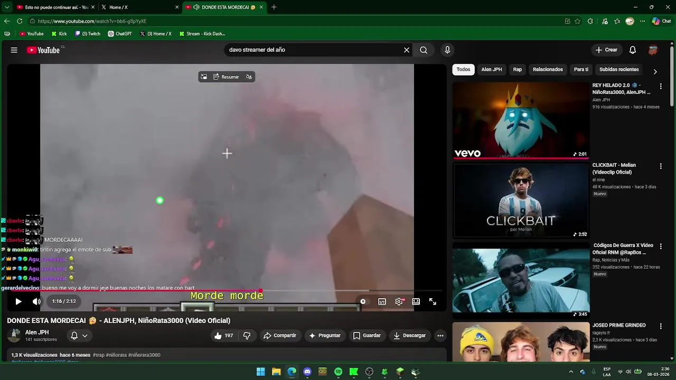Open the REY HELADO 2.0 video thumbnail

(521, 120)
